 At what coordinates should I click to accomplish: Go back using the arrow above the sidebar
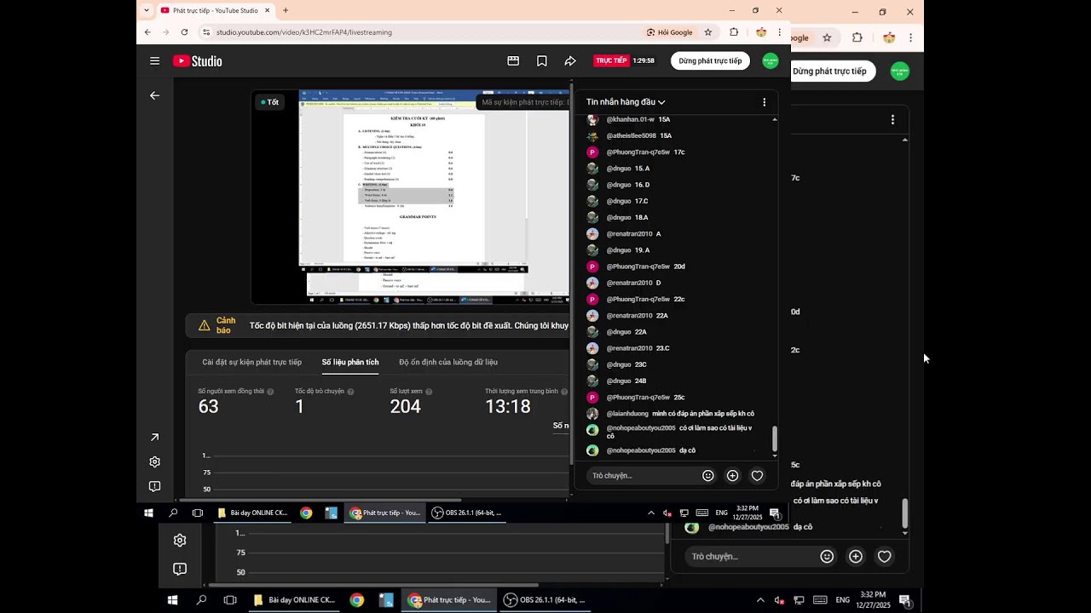coord(154,95)
